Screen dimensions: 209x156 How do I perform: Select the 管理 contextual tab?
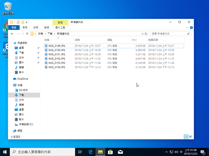click(60, 22)
